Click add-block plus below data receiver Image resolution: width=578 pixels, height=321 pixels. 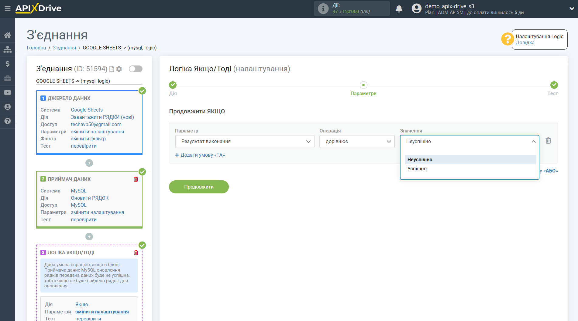click(89, 236)
